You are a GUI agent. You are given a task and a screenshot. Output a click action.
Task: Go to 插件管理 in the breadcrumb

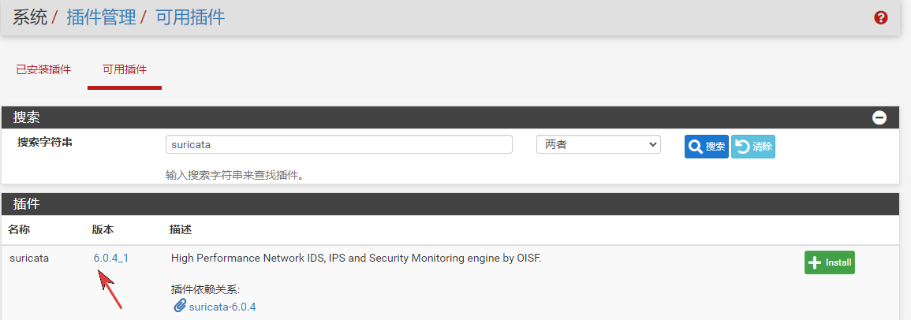(101, 17)
